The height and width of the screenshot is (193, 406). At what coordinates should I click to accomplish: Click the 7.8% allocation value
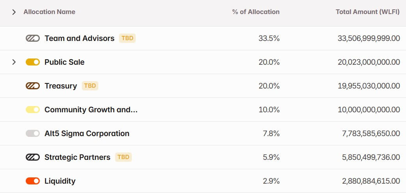[271, 133]
